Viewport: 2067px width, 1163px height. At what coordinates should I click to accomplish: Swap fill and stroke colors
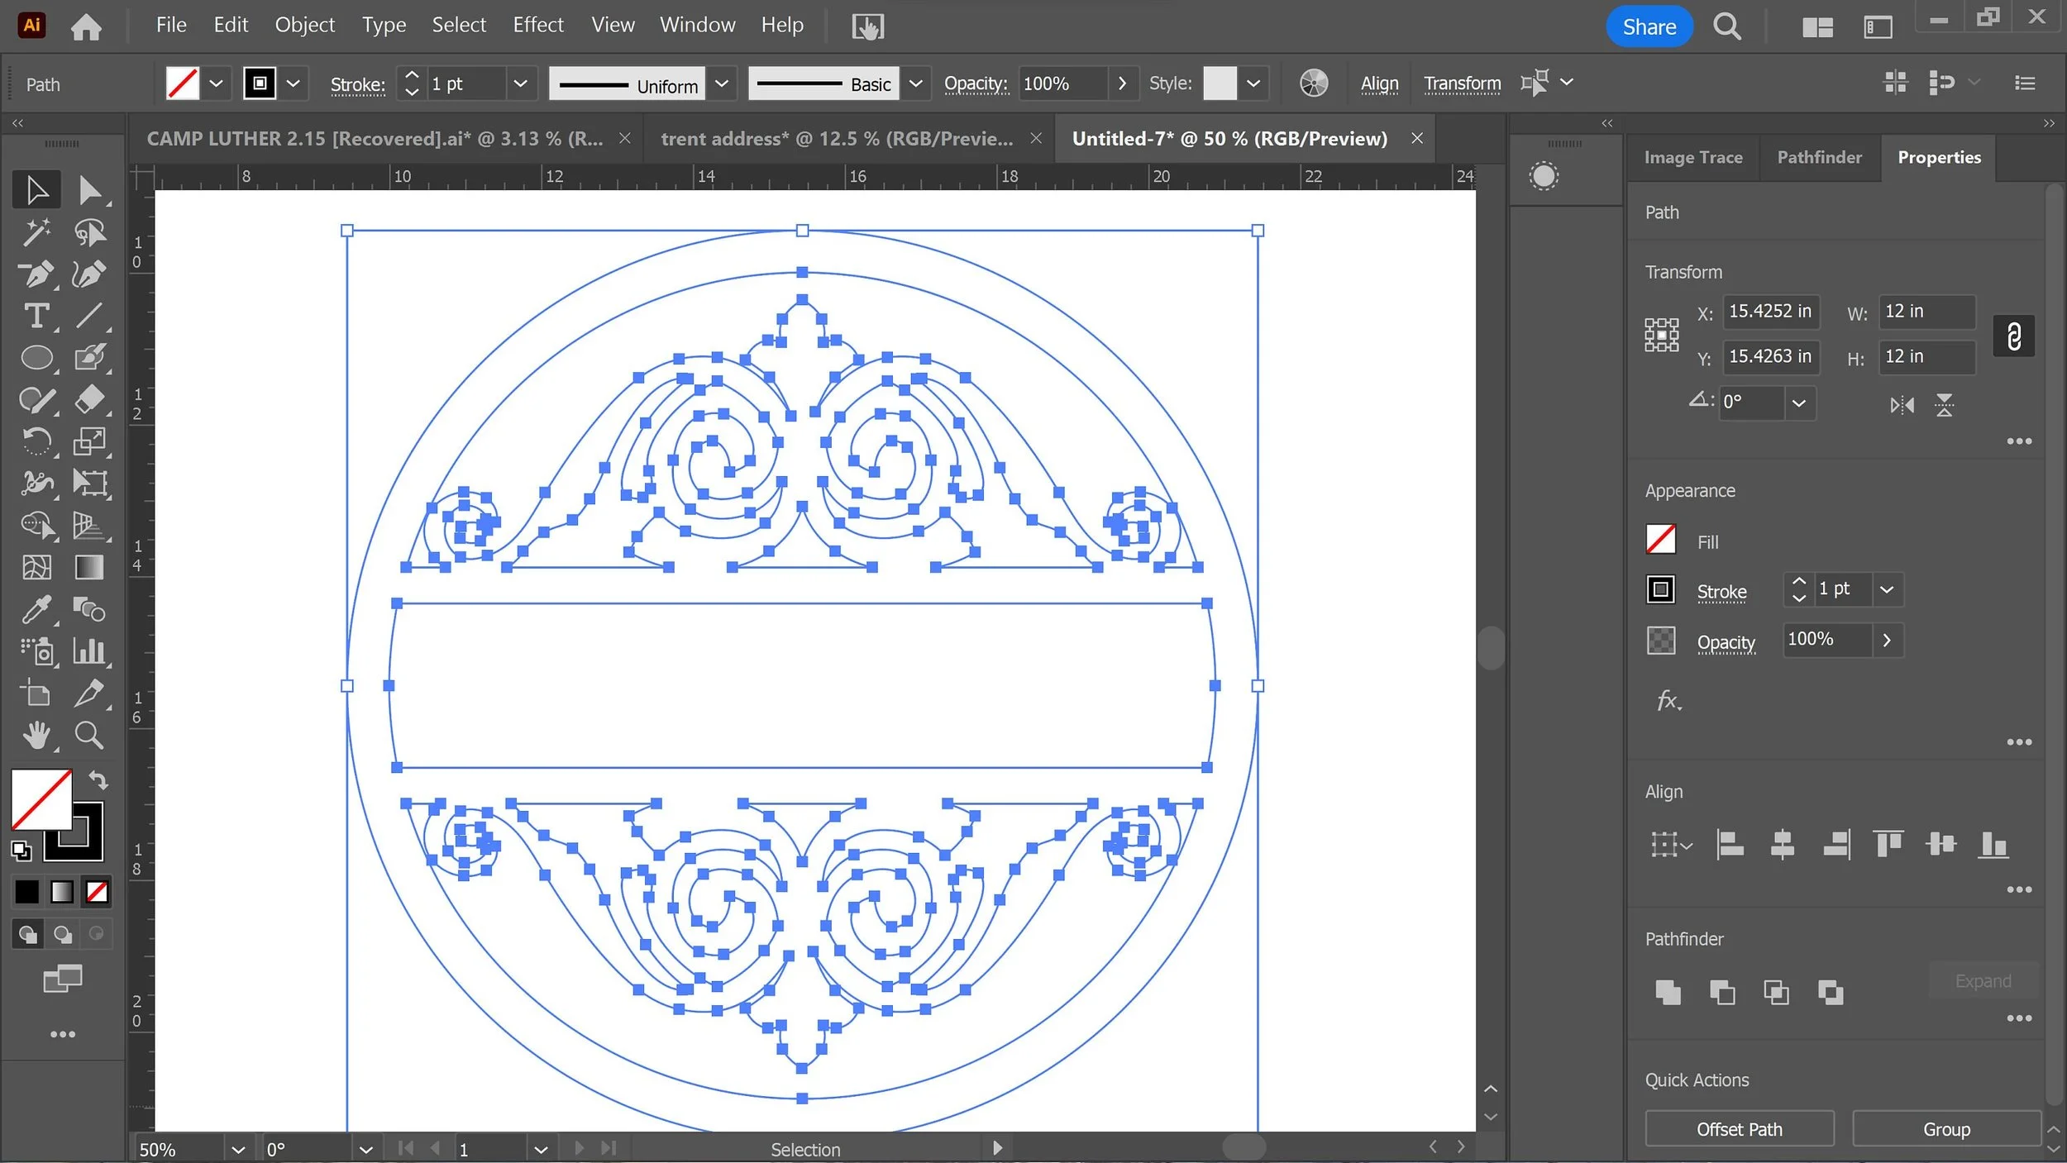98,779
